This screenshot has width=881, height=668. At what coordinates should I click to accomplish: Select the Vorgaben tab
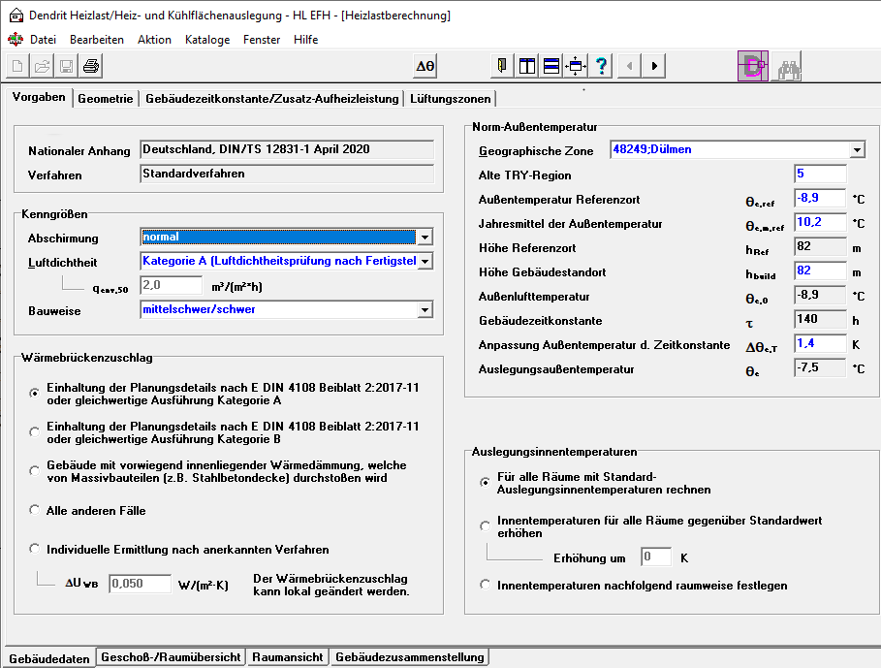[x=39, y=97]
